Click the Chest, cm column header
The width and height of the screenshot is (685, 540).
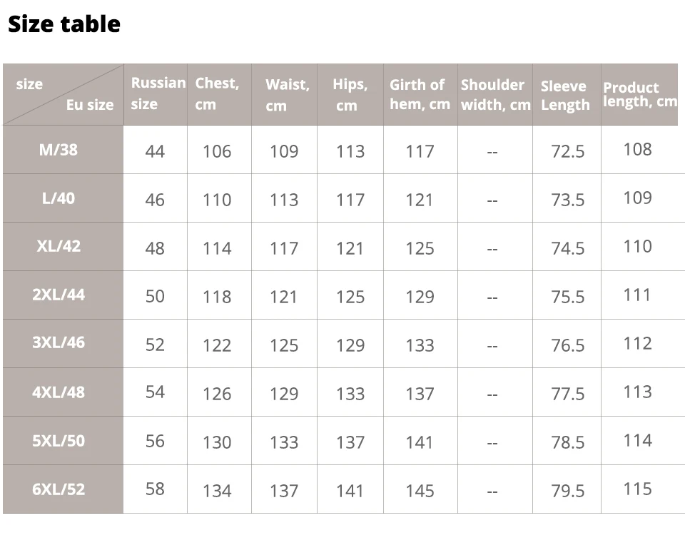[217, 93]
